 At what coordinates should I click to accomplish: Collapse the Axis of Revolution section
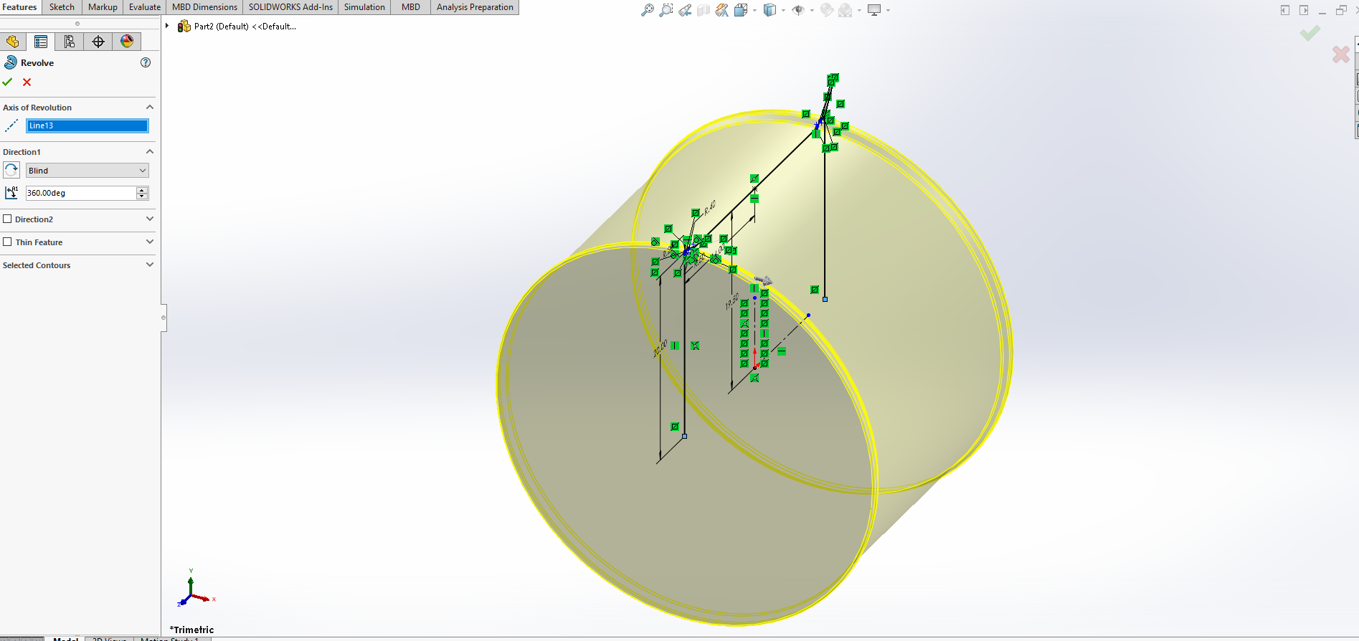(x=150, y=107)
